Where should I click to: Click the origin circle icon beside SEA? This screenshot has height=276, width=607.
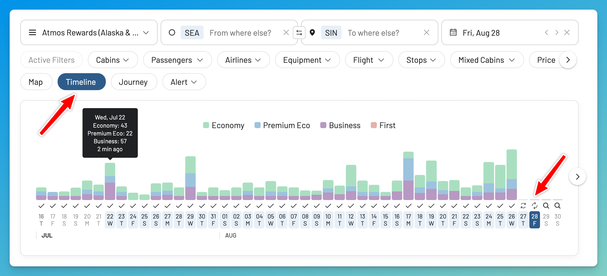(172, 33)
